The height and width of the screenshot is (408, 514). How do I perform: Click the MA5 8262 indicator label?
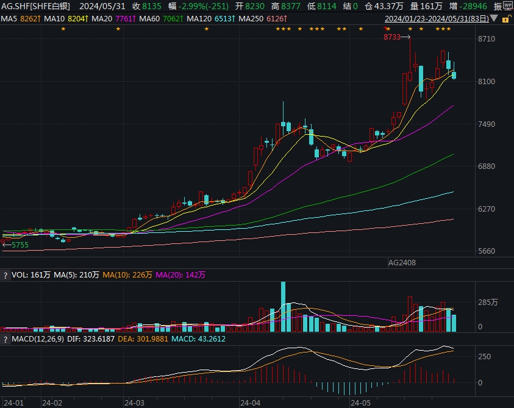tap(21, 19)
